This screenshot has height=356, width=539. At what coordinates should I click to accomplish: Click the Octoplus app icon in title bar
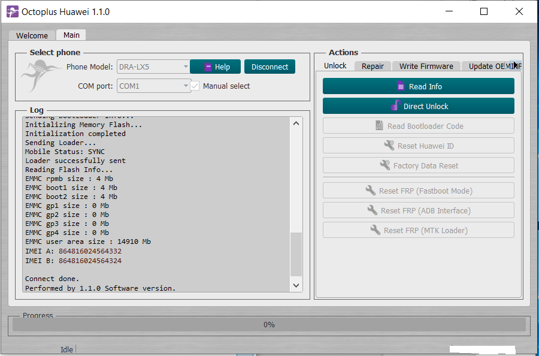point(13,12)
